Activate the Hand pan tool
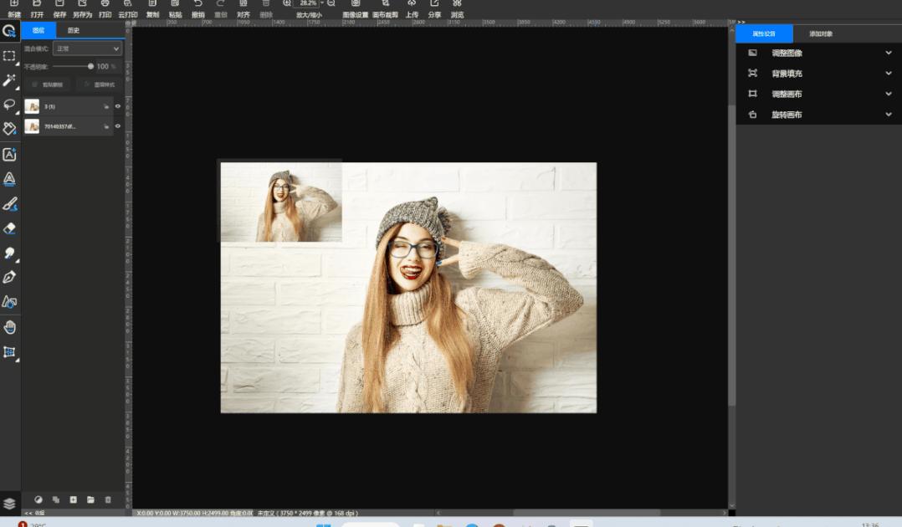 [x=10, y=327]
